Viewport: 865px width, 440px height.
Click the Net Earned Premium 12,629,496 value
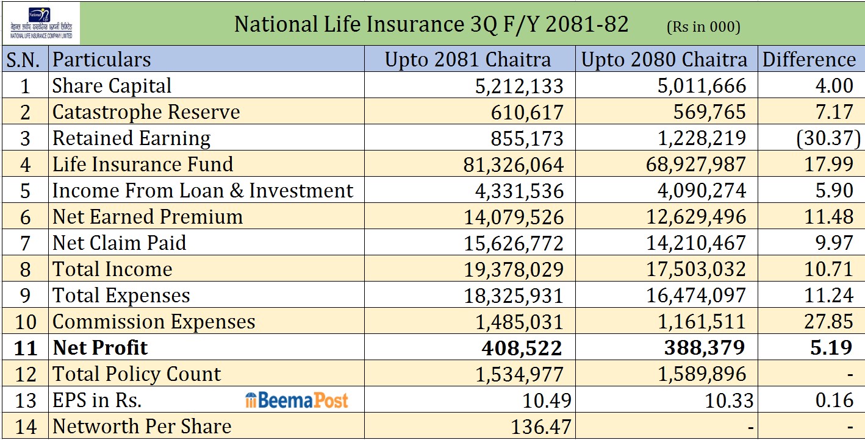coord(696,217)
